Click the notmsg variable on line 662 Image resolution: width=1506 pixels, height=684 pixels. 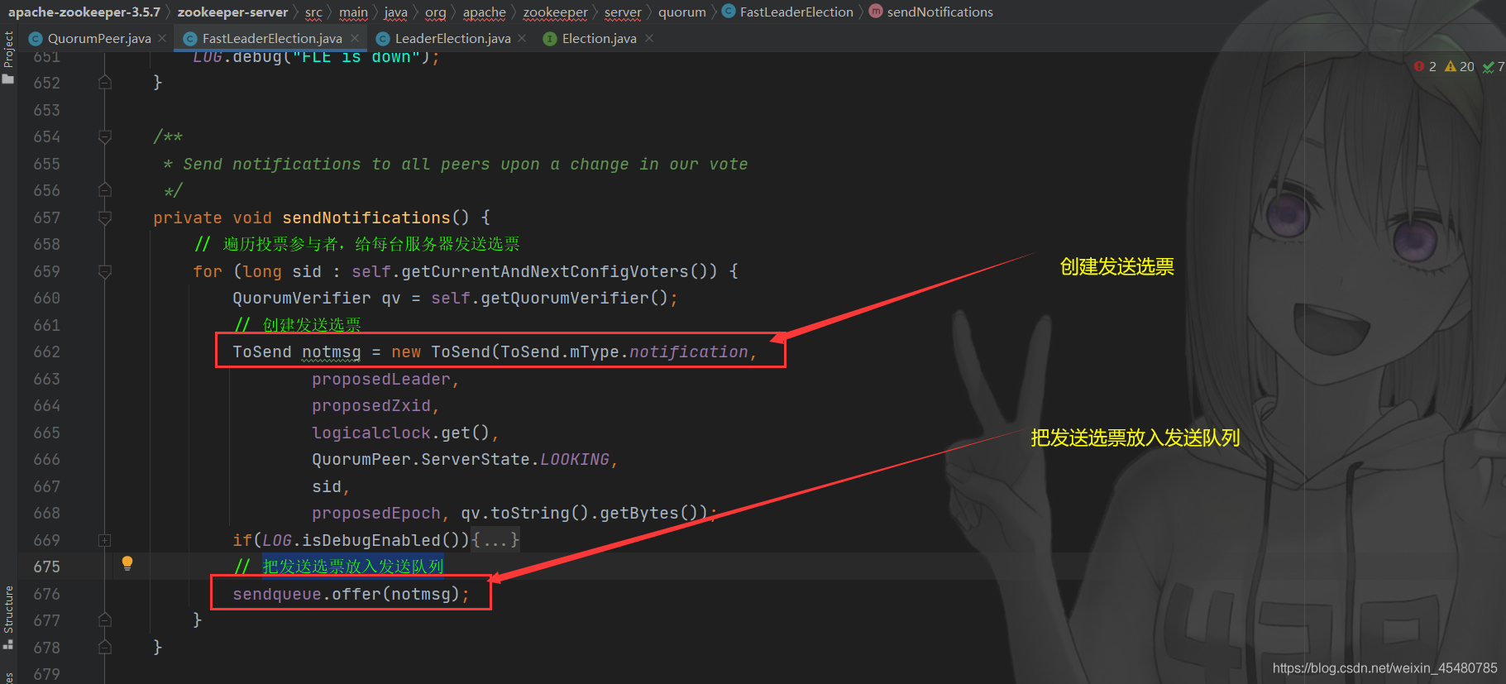332,352
